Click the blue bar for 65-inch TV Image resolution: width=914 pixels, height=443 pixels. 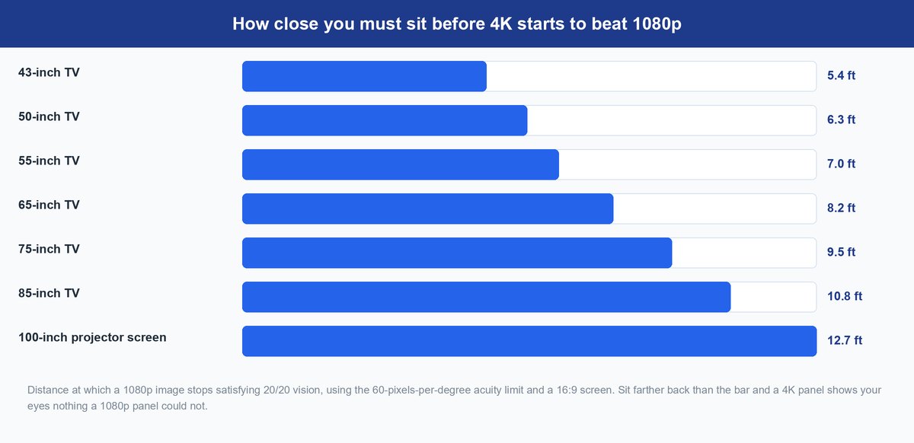pyautogui.click(x=427, y=209)
